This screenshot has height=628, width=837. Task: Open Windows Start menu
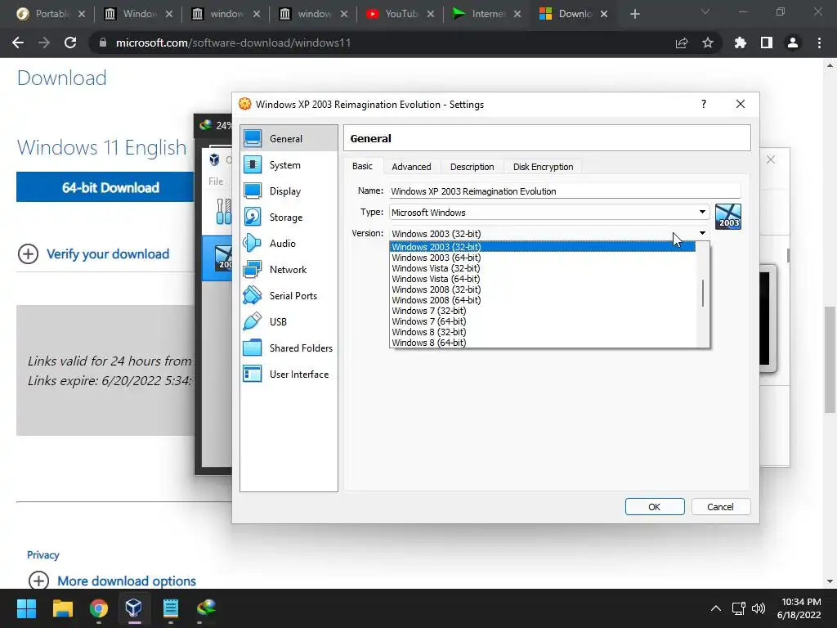tap(26, 608)
